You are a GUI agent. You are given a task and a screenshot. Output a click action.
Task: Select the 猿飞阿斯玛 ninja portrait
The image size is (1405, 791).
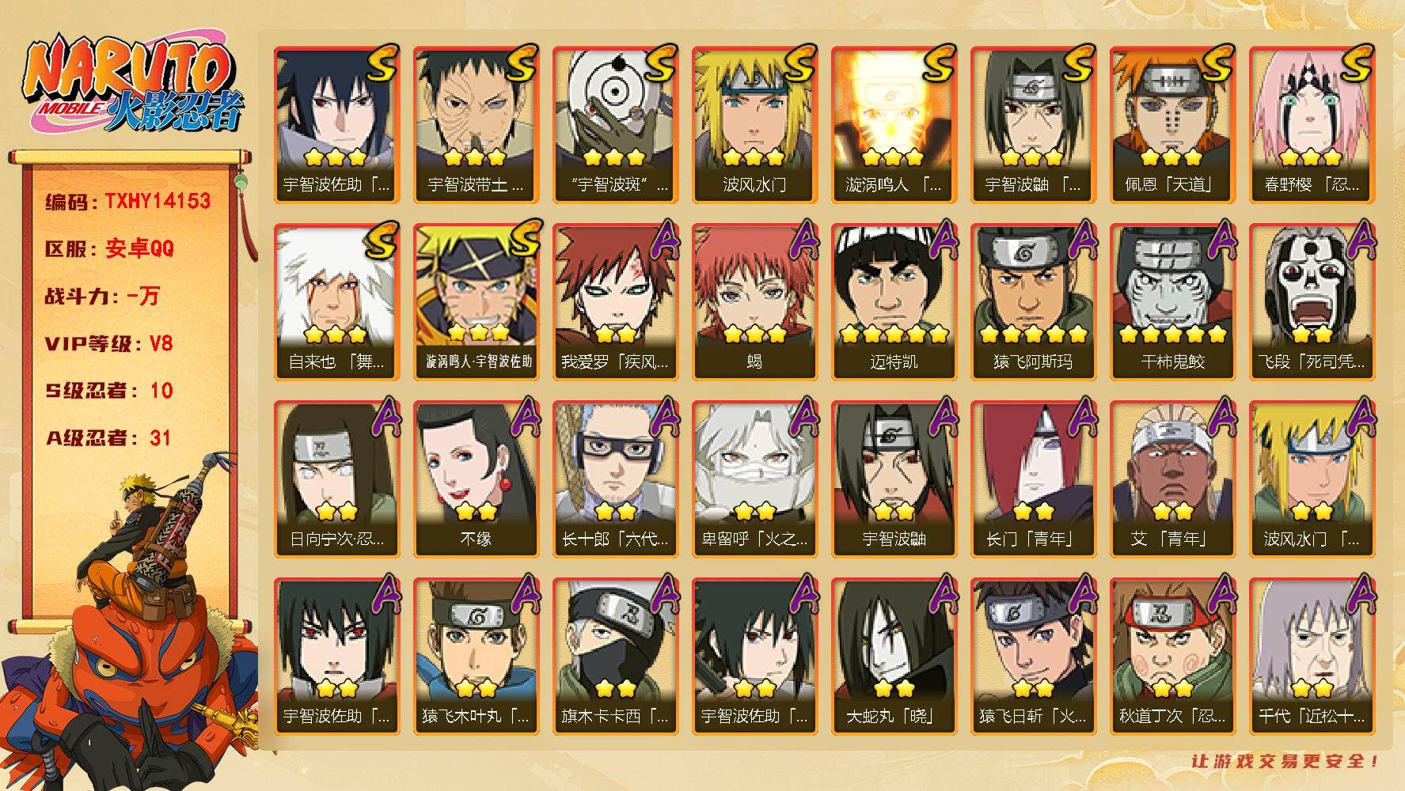click(1033, 302)
